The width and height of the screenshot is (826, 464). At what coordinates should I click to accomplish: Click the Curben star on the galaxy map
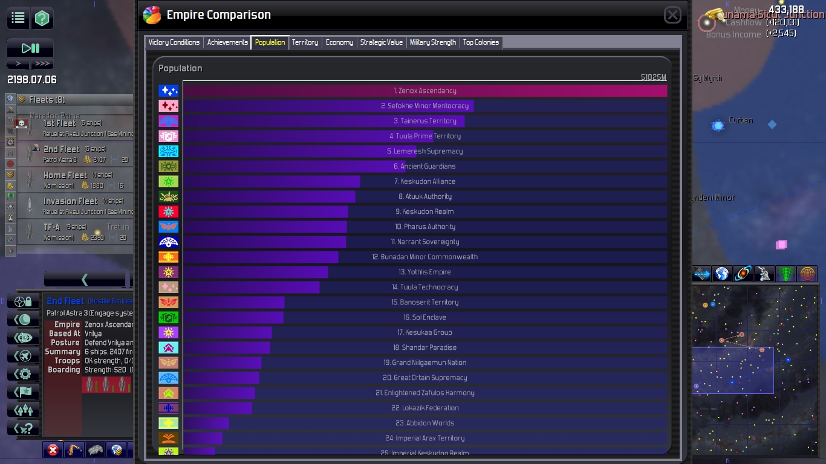coord(718,126)
